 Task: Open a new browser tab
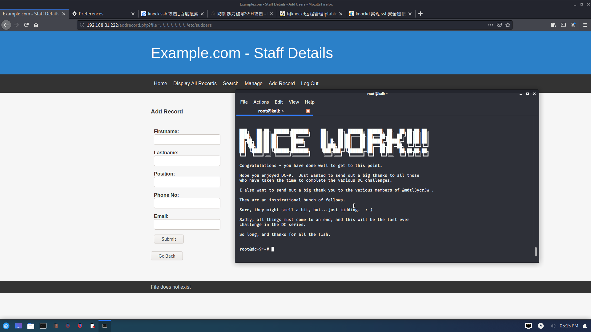pyautogui.click(x=420, y=14)
